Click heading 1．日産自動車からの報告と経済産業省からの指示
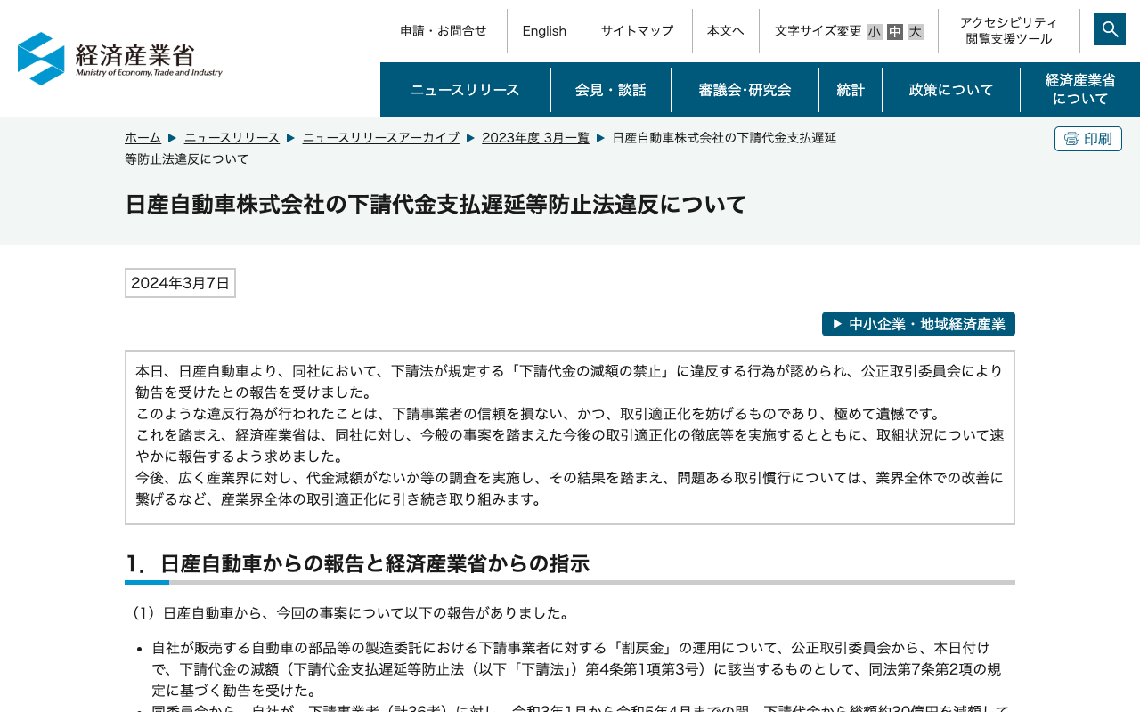The width and height of the screenshot is (1140, 712). pos(357,564)
